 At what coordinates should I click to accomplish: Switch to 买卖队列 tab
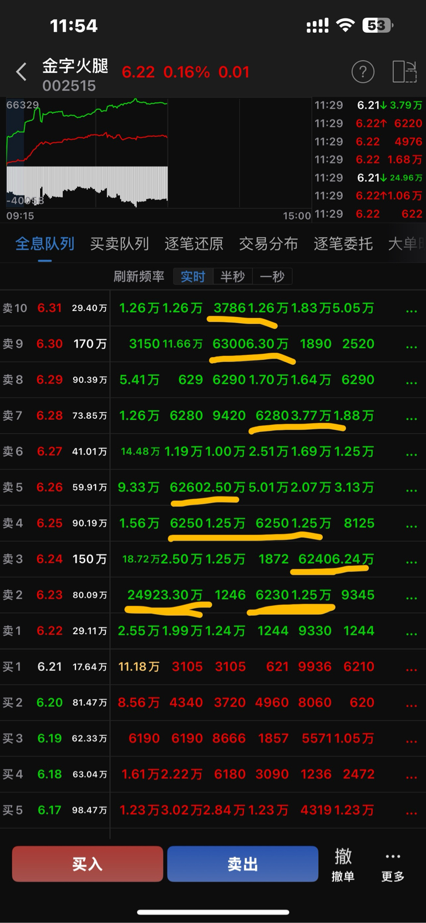119,244
